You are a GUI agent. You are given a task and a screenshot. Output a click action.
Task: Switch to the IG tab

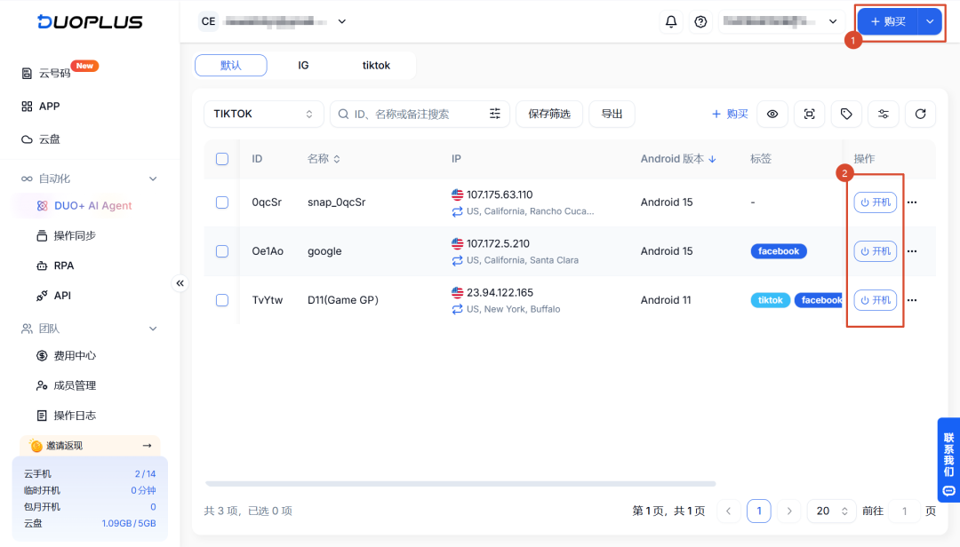[x=303, y=66]
